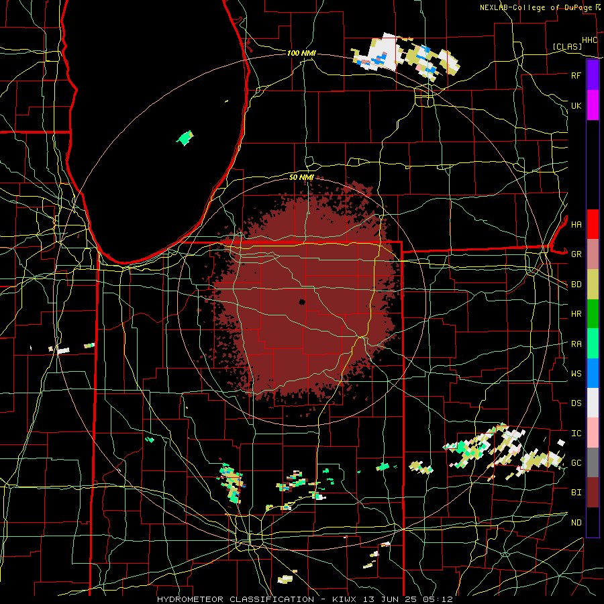Viewport: 604px width, 604px height.
Task: Click the 'BI' legend label text
Action: [576, 493]
